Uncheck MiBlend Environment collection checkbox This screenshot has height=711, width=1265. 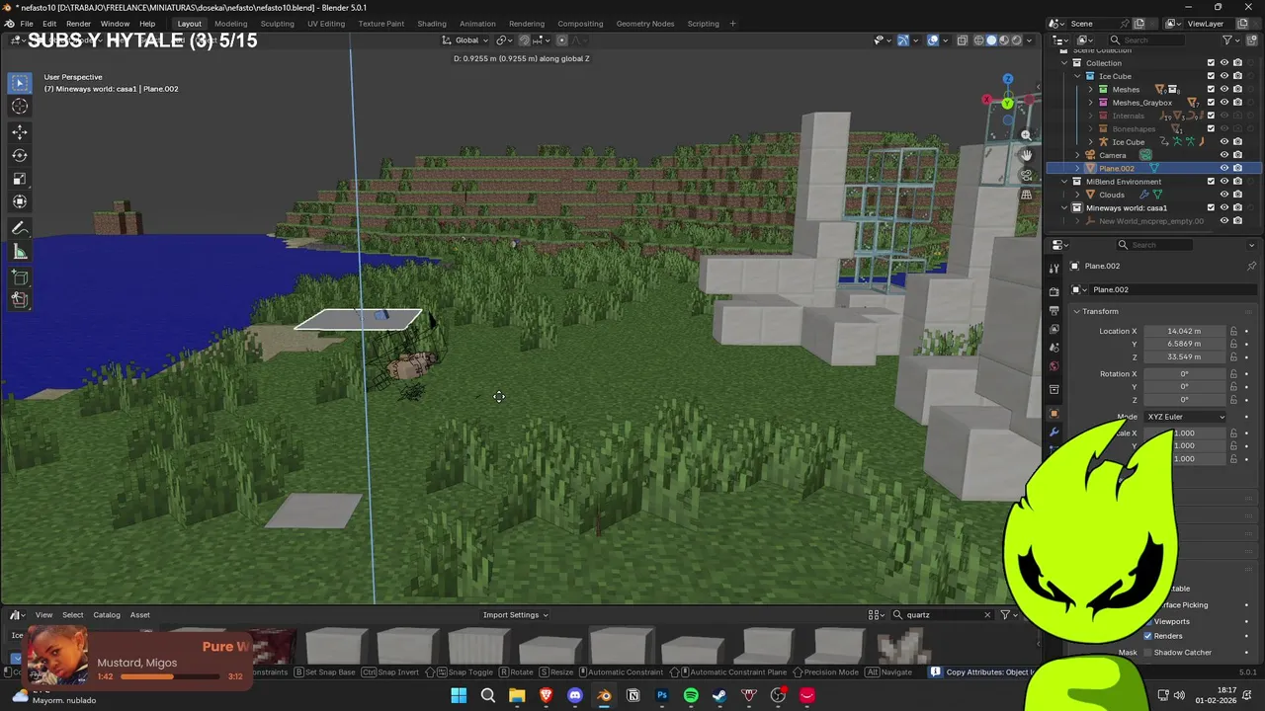coord(1211,182)
